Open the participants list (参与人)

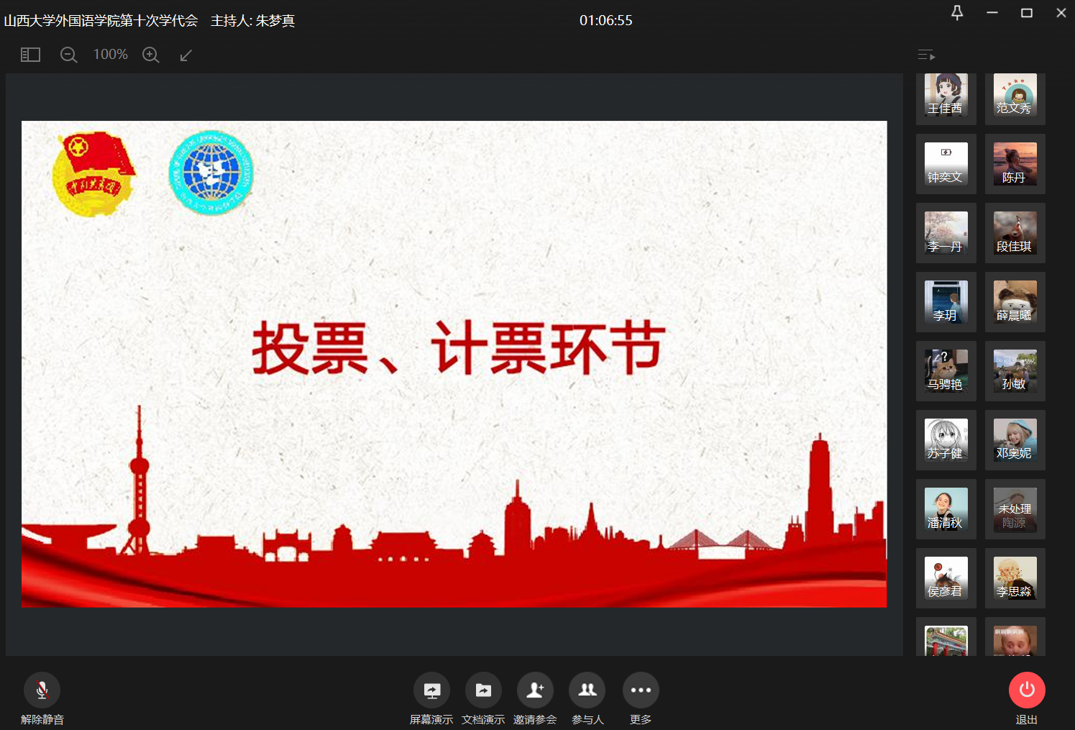587,690
